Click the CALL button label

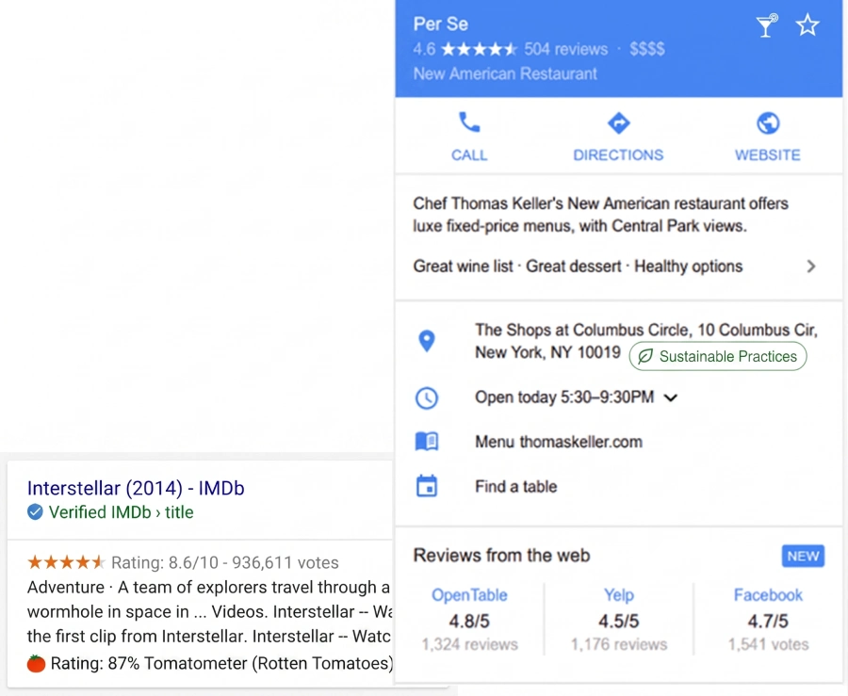(x=469, y=155)
